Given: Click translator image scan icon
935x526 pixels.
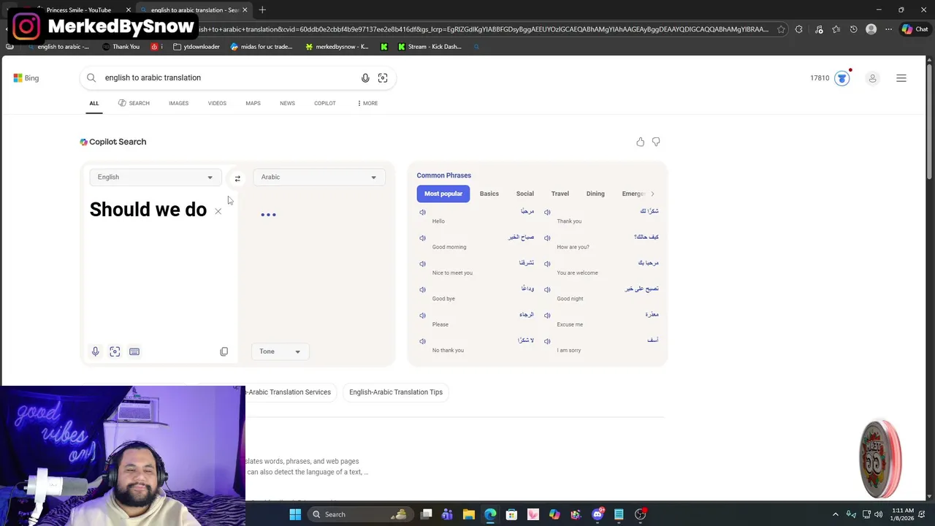Looking at the screenshot, I should 115,351.
